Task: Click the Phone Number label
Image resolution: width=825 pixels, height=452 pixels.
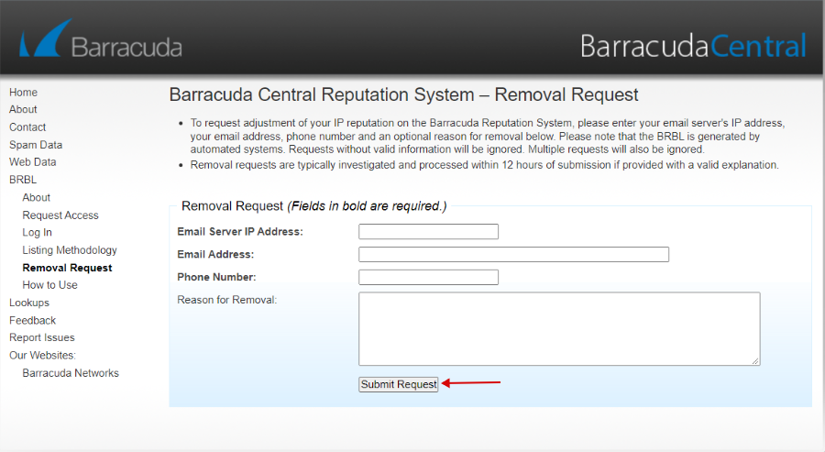Action: tap(216, 277)
